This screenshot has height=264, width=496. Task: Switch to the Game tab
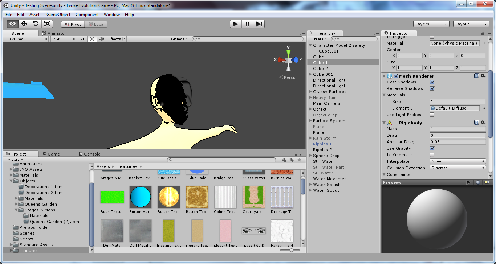click(x=51, y=154)
